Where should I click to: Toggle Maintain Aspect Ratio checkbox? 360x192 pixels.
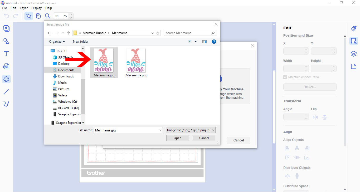pos(285,77)
